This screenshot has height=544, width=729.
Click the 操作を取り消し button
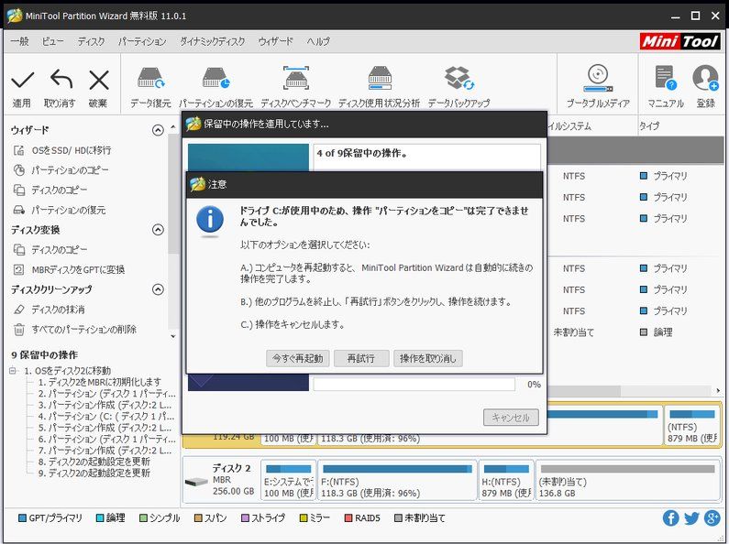pos(427,358)
